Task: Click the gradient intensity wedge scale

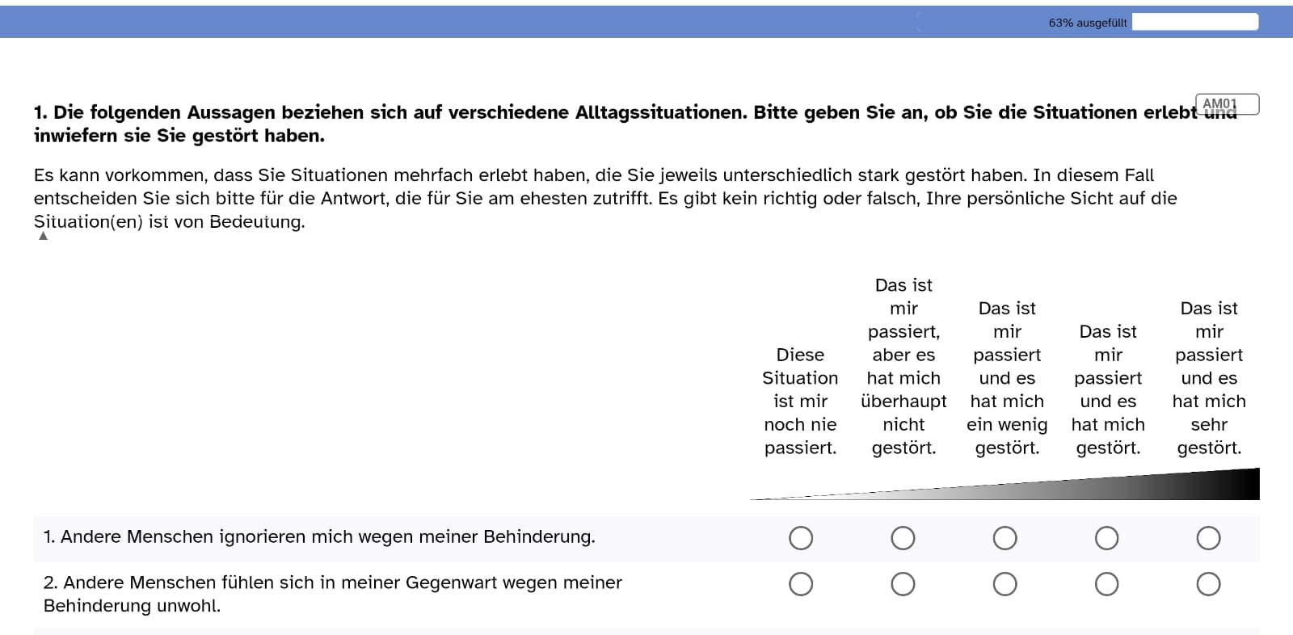Action: [x=1004, y=484]
